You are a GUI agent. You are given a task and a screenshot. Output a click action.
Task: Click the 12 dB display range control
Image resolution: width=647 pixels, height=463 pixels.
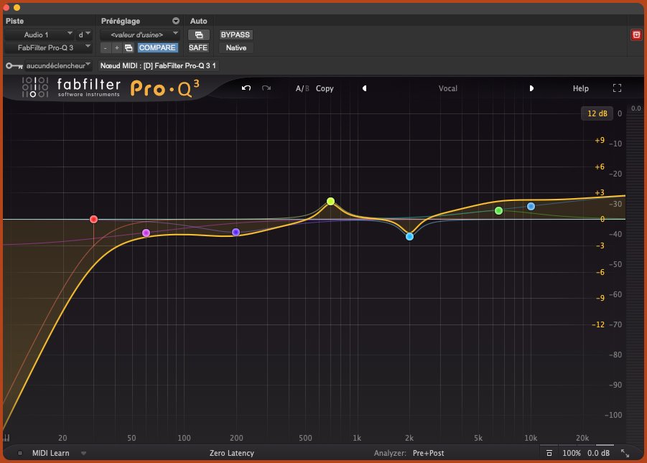pyautogui.click(x=597, y=113)
